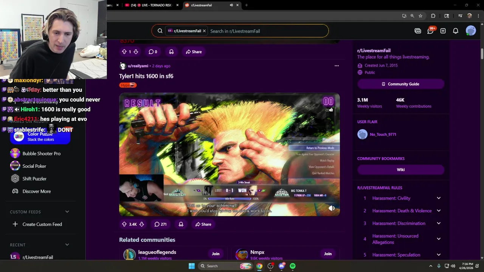The height and width of the screenshot is (272, 484).
Task: Open Discord from the taskbar
Action: (x=282, y=266)
